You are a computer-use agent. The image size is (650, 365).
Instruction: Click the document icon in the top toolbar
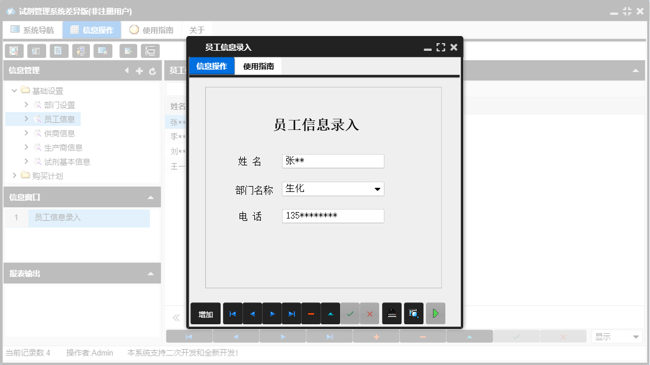tap(59, 51)
